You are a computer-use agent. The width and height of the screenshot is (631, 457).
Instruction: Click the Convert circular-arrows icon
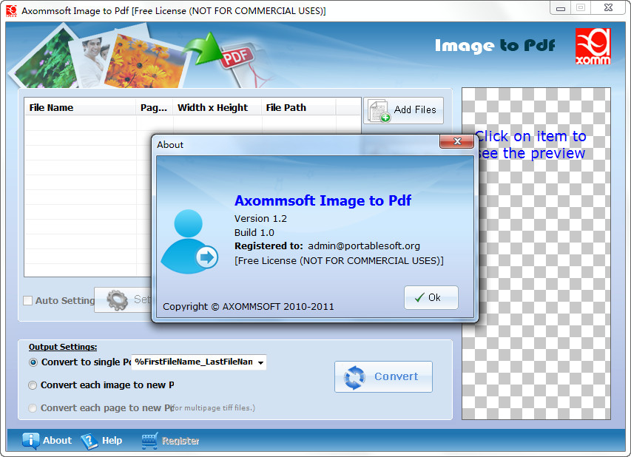(356, 376)
